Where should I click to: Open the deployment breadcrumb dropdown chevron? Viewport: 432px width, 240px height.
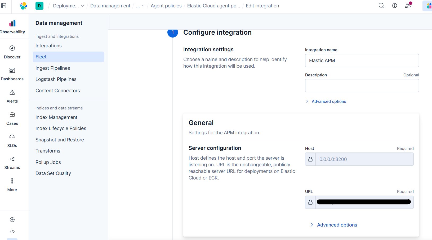[83, 6]
